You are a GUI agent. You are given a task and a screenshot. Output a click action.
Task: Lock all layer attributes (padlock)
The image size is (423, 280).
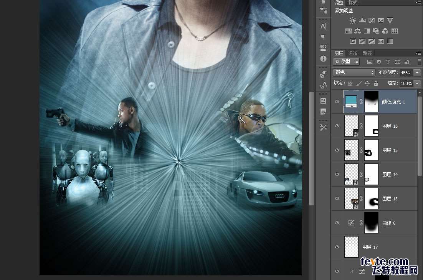click(376, 83)
